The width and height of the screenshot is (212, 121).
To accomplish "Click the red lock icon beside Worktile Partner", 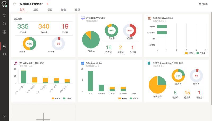I will 47,4.
